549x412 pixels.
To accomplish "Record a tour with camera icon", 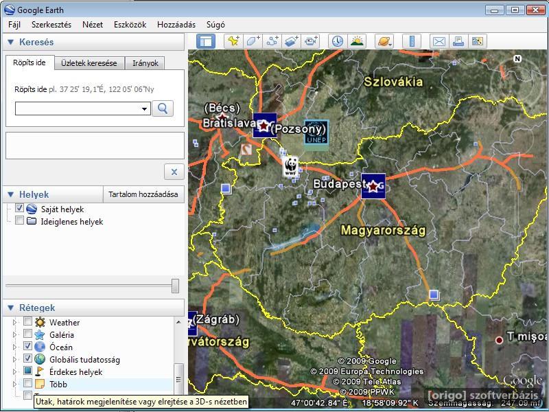I will 310,41.
